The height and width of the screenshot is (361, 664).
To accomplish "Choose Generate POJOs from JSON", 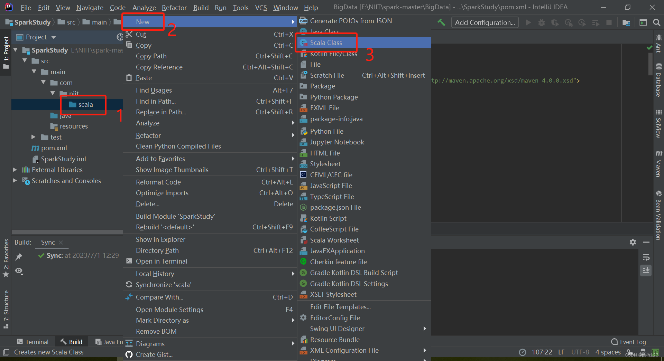I will point(364,21).
